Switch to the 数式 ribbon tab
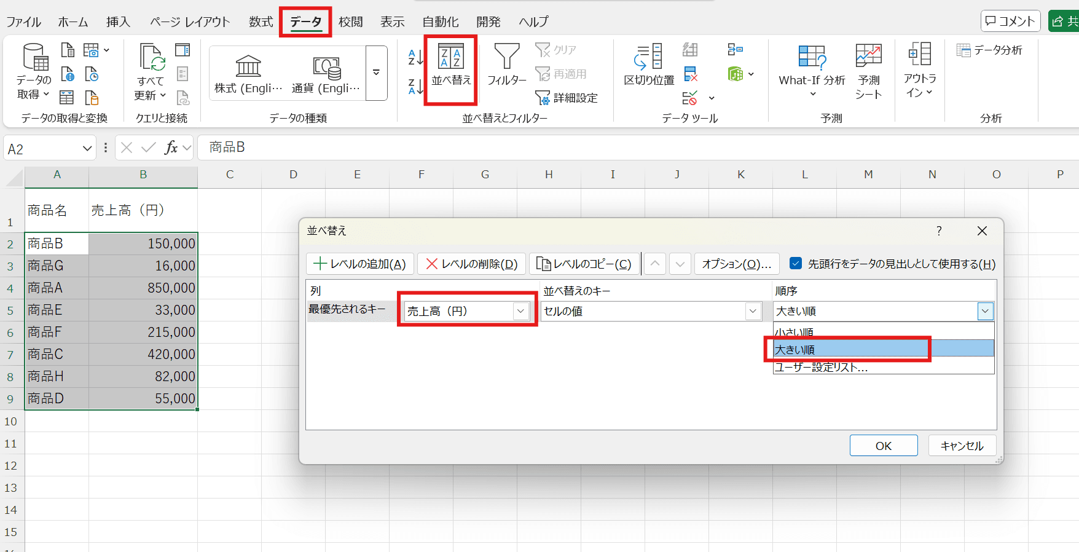1079x552 pixels. point(261,22)
